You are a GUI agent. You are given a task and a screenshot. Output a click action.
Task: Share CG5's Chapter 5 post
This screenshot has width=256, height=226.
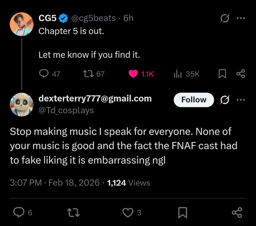point(240,74)
